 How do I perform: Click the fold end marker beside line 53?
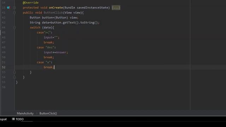(14, 72)
